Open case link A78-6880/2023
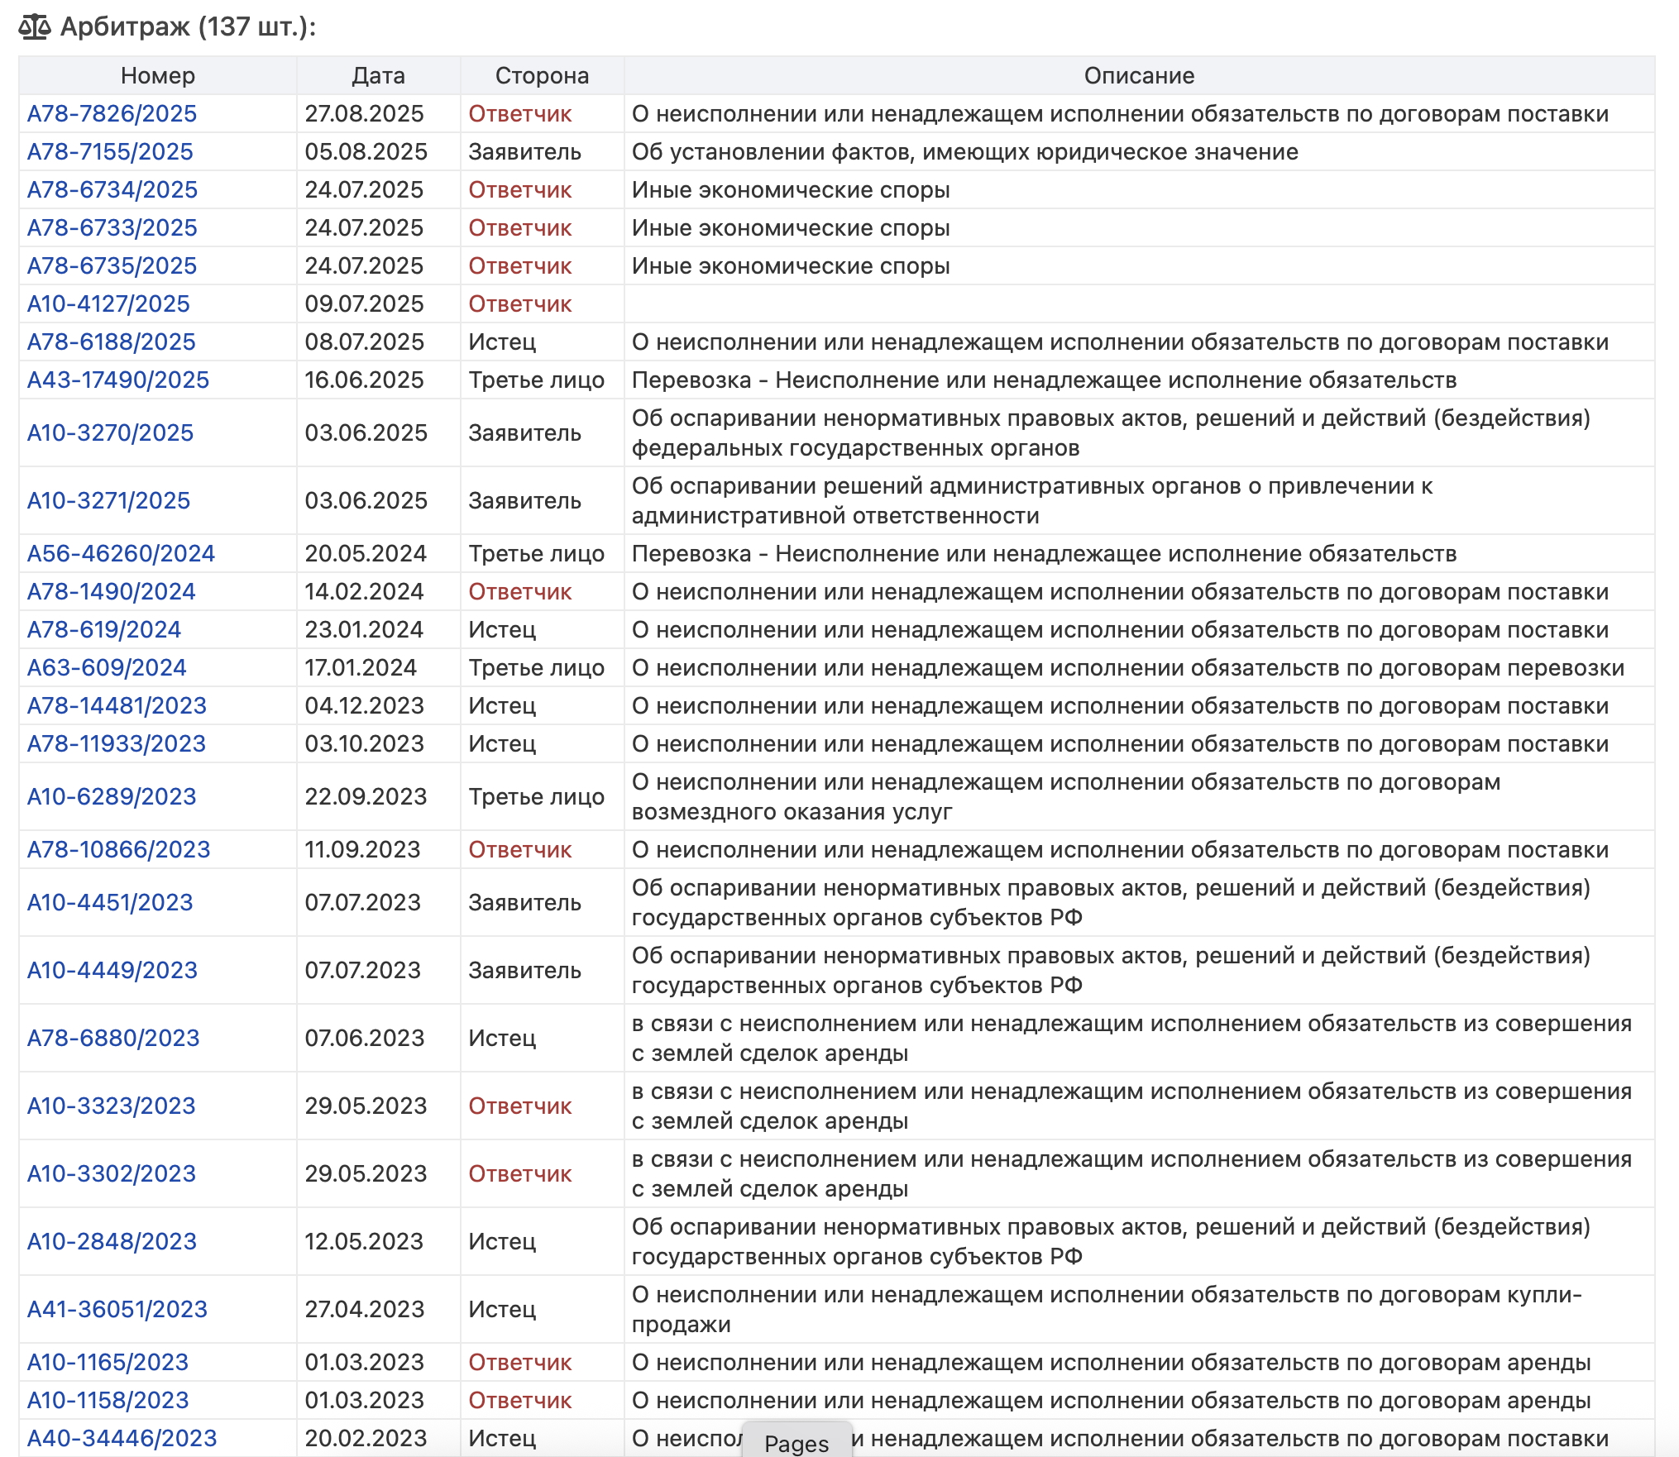 (x=113, y=1038)
